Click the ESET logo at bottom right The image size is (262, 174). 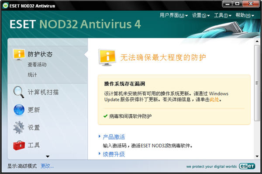pos(247,166)
